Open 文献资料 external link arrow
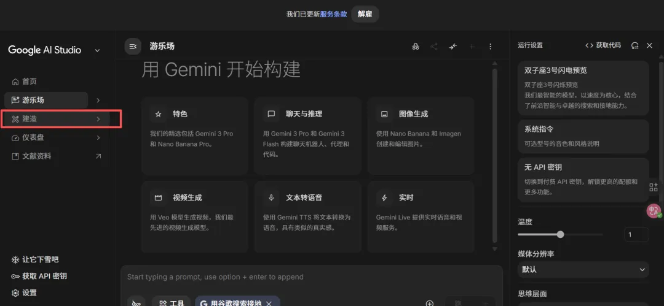Viewport: 664px width, 306px height. tap(98, 156)
